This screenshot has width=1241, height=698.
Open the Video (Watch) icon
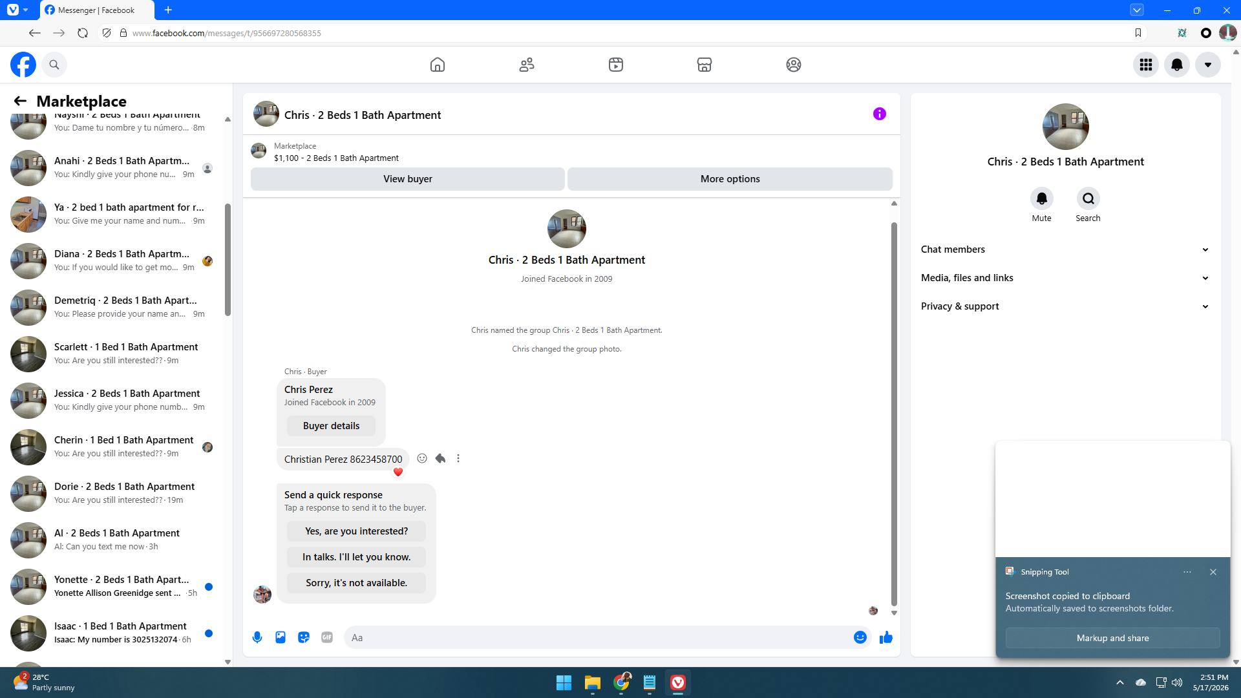tap(616, 65)
